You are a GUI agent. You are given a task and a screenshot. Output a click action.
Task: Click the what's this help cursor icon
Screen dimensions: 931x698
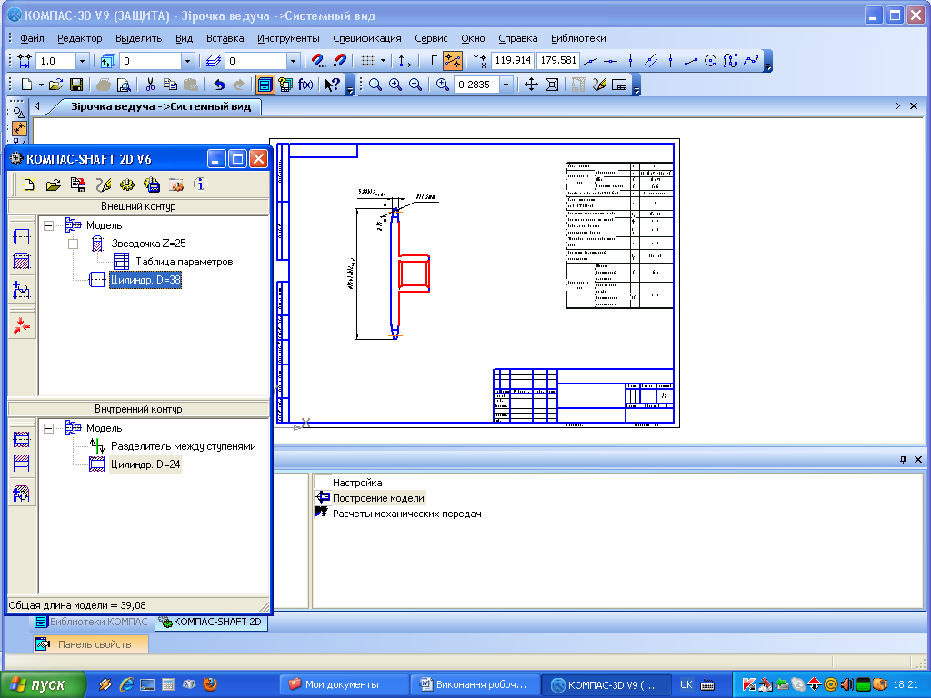click(x=333, y=85)
